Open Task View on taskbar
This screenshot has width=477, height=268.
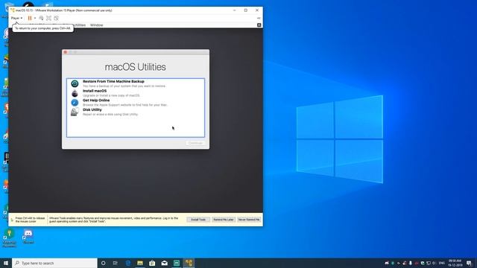[x=116, y=263]
